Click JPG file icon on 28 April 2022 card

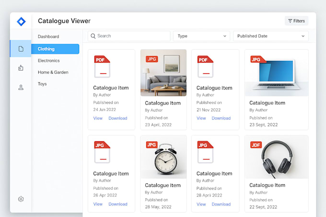pyautogui.click(x=205, y=152)
